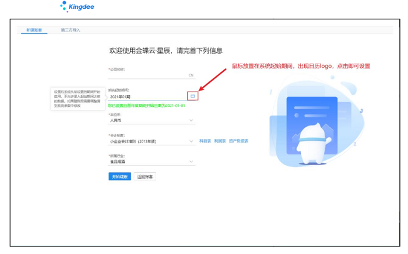The image size is (408, 254).
Task: Click the green 2021-01-01 start date notice
Action: coord(146,106)
